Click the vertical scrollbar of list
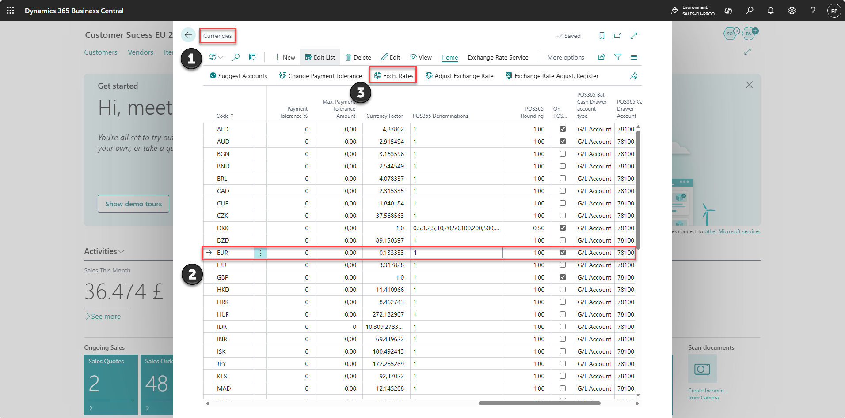 pos(638,190)
